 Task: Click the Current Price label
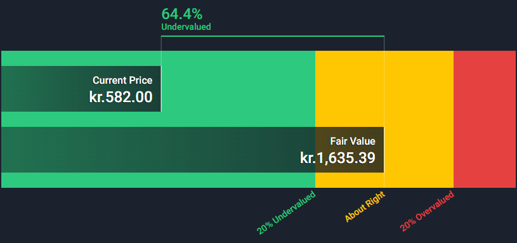[x=122, y=81]
